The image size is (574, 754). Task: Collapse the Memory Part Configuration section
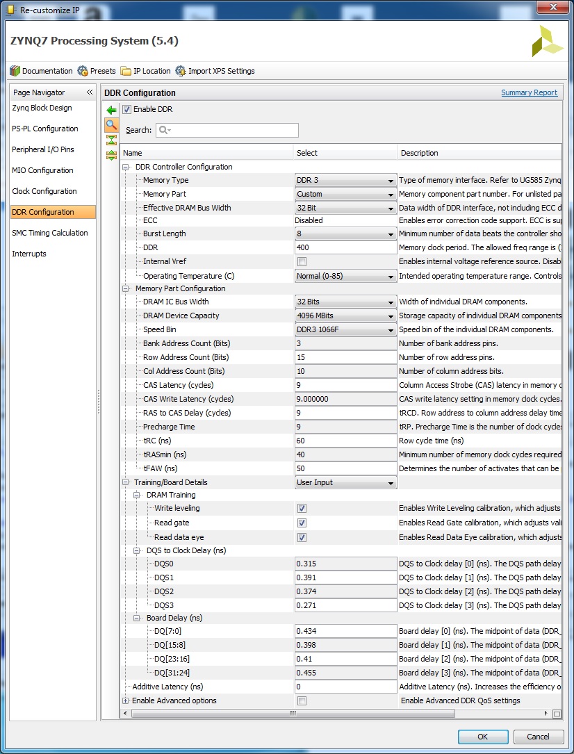[x=126, y=288]
